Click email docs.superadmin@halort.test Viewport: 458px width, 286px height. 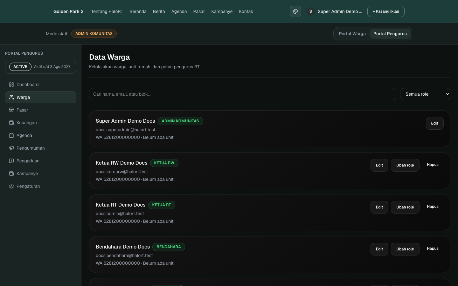(126, 130)
